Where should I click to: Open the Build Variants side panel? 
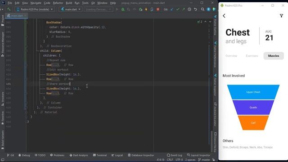coord(3,139)
